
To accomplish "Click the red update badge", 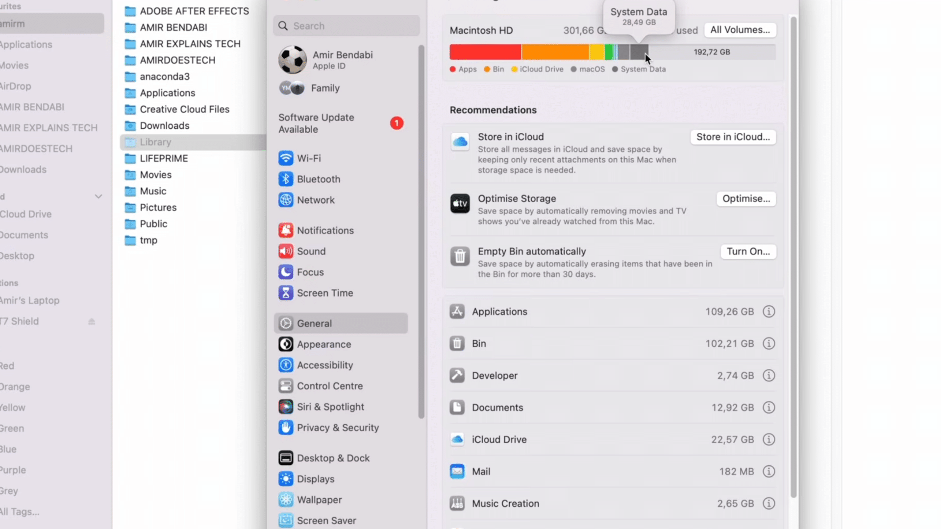I will coord(396,123).
